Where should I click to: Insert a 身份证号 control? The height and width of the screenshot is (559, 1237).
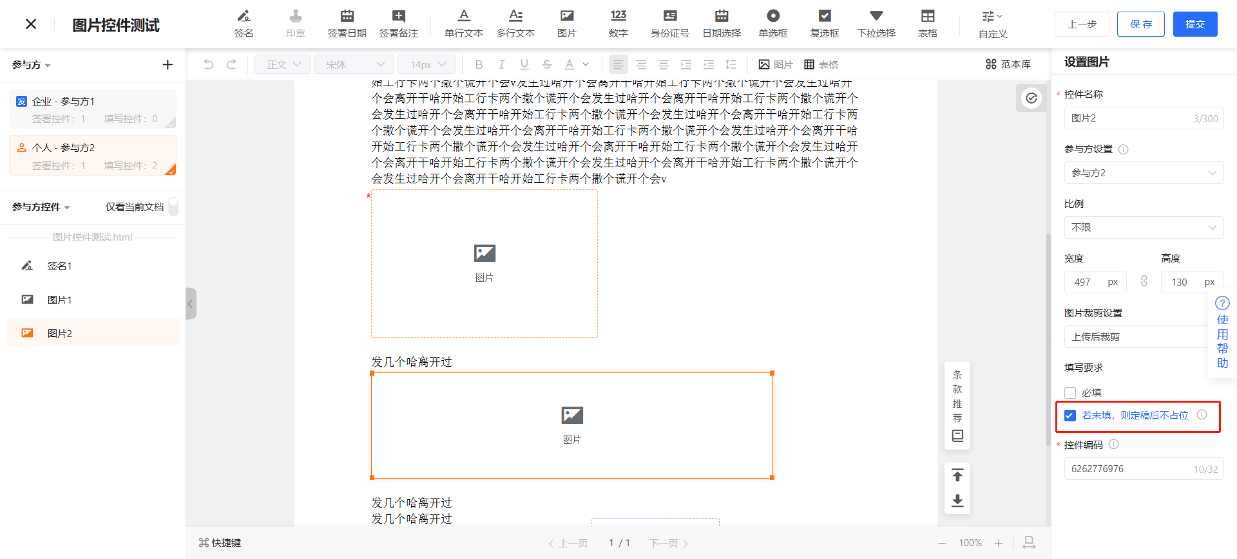(x=670, y=24)
